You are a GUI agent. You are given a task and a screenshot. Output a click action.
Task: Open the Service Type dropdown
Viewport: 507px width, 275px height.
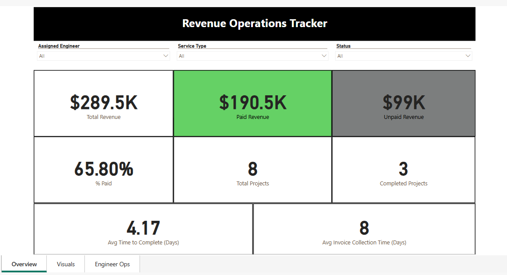[x=252, y=56]
